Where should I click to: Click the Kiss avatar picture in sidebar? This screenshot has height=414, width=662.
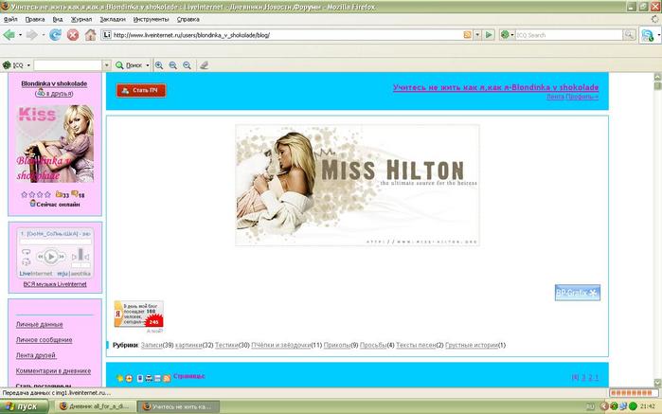point(55,144)
